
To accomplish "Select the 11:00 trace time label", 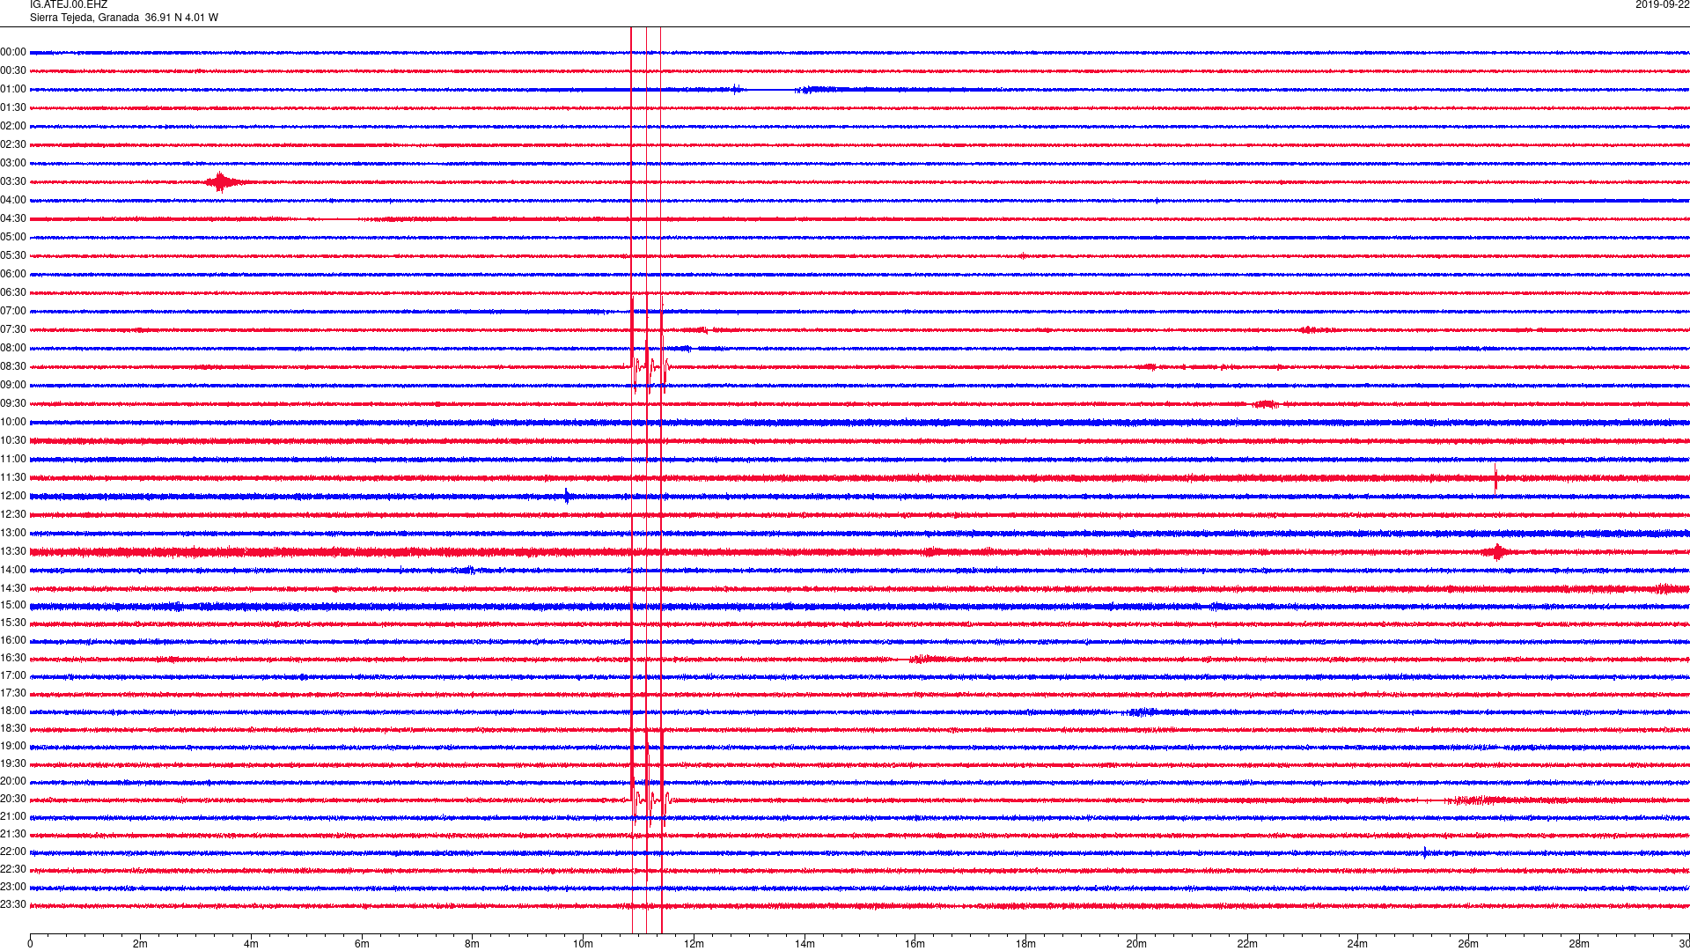I will (13, 459).
